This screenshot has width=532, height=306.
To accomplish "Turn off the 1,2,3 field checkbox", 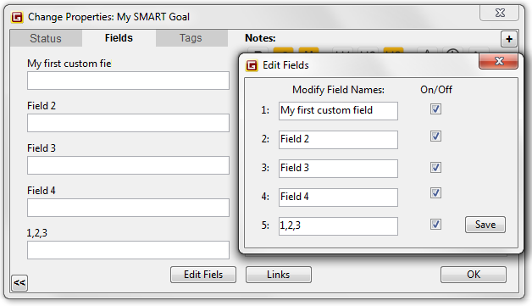I will [x=435, y=224].
